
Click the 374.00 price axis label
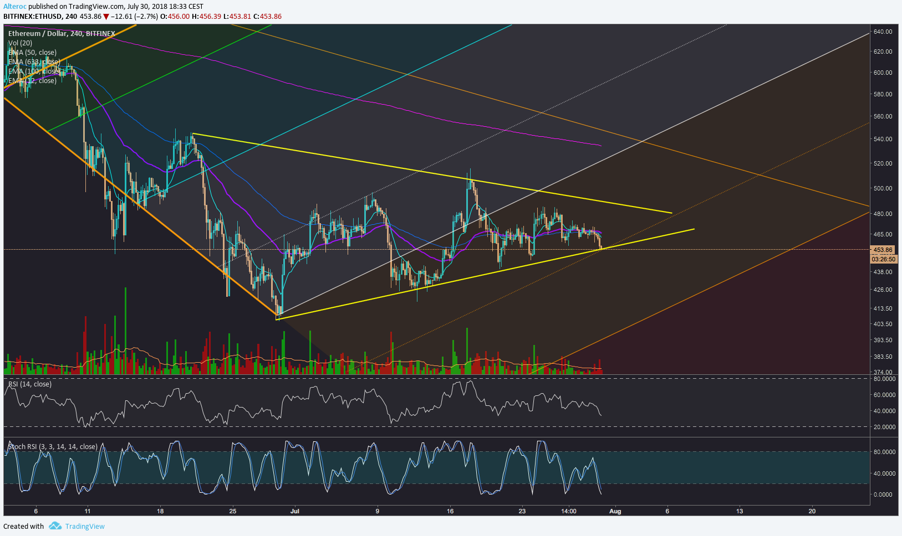(x=883, y=372)
